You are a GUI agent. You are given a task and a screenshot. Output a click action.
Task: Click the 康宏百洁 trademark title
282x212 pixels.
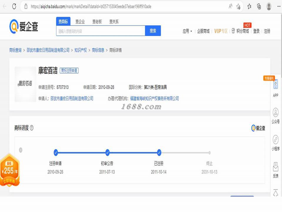point(48,70)
